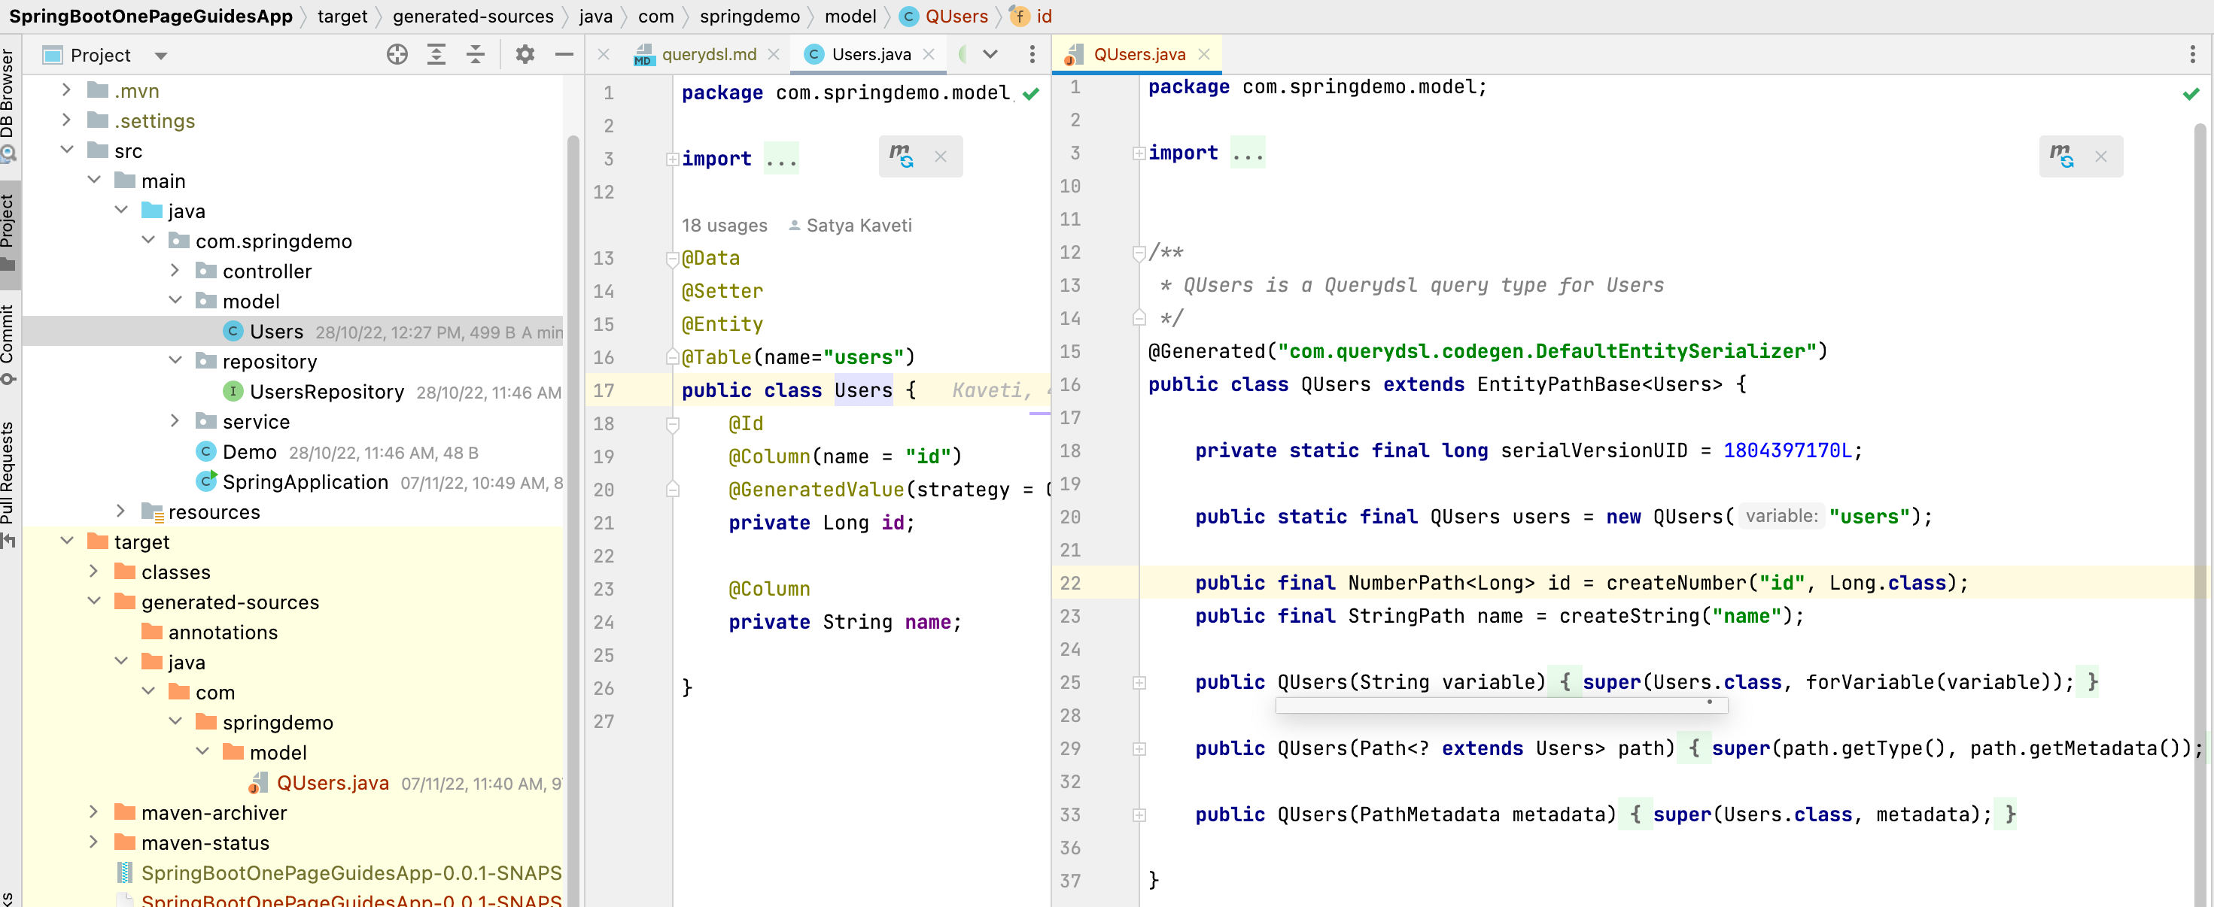Click Maven reload icon in QUsers editor
This screenshot has height=907, width=2214.
pos(2061,156)
